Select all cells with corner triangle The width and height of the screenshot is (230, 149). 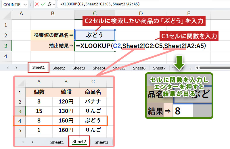7,15
